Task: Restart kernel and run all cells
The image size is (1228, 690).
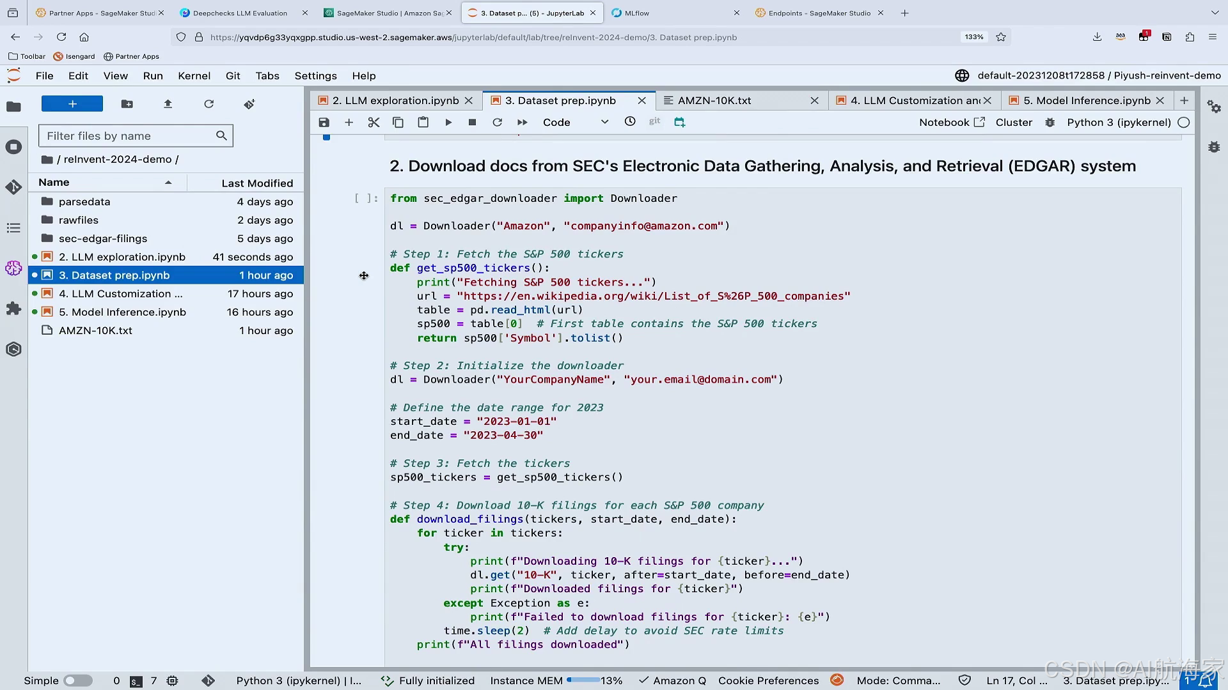Action: coord(522,122)
